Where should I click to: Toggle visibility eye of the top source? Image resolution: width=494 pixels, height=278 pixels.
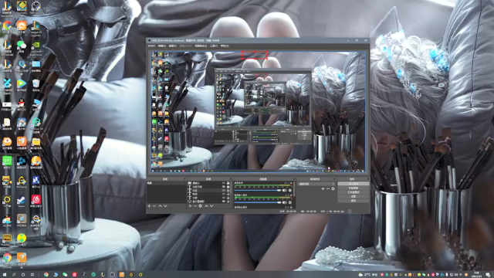pyautogui.click(x=224, y=183)
